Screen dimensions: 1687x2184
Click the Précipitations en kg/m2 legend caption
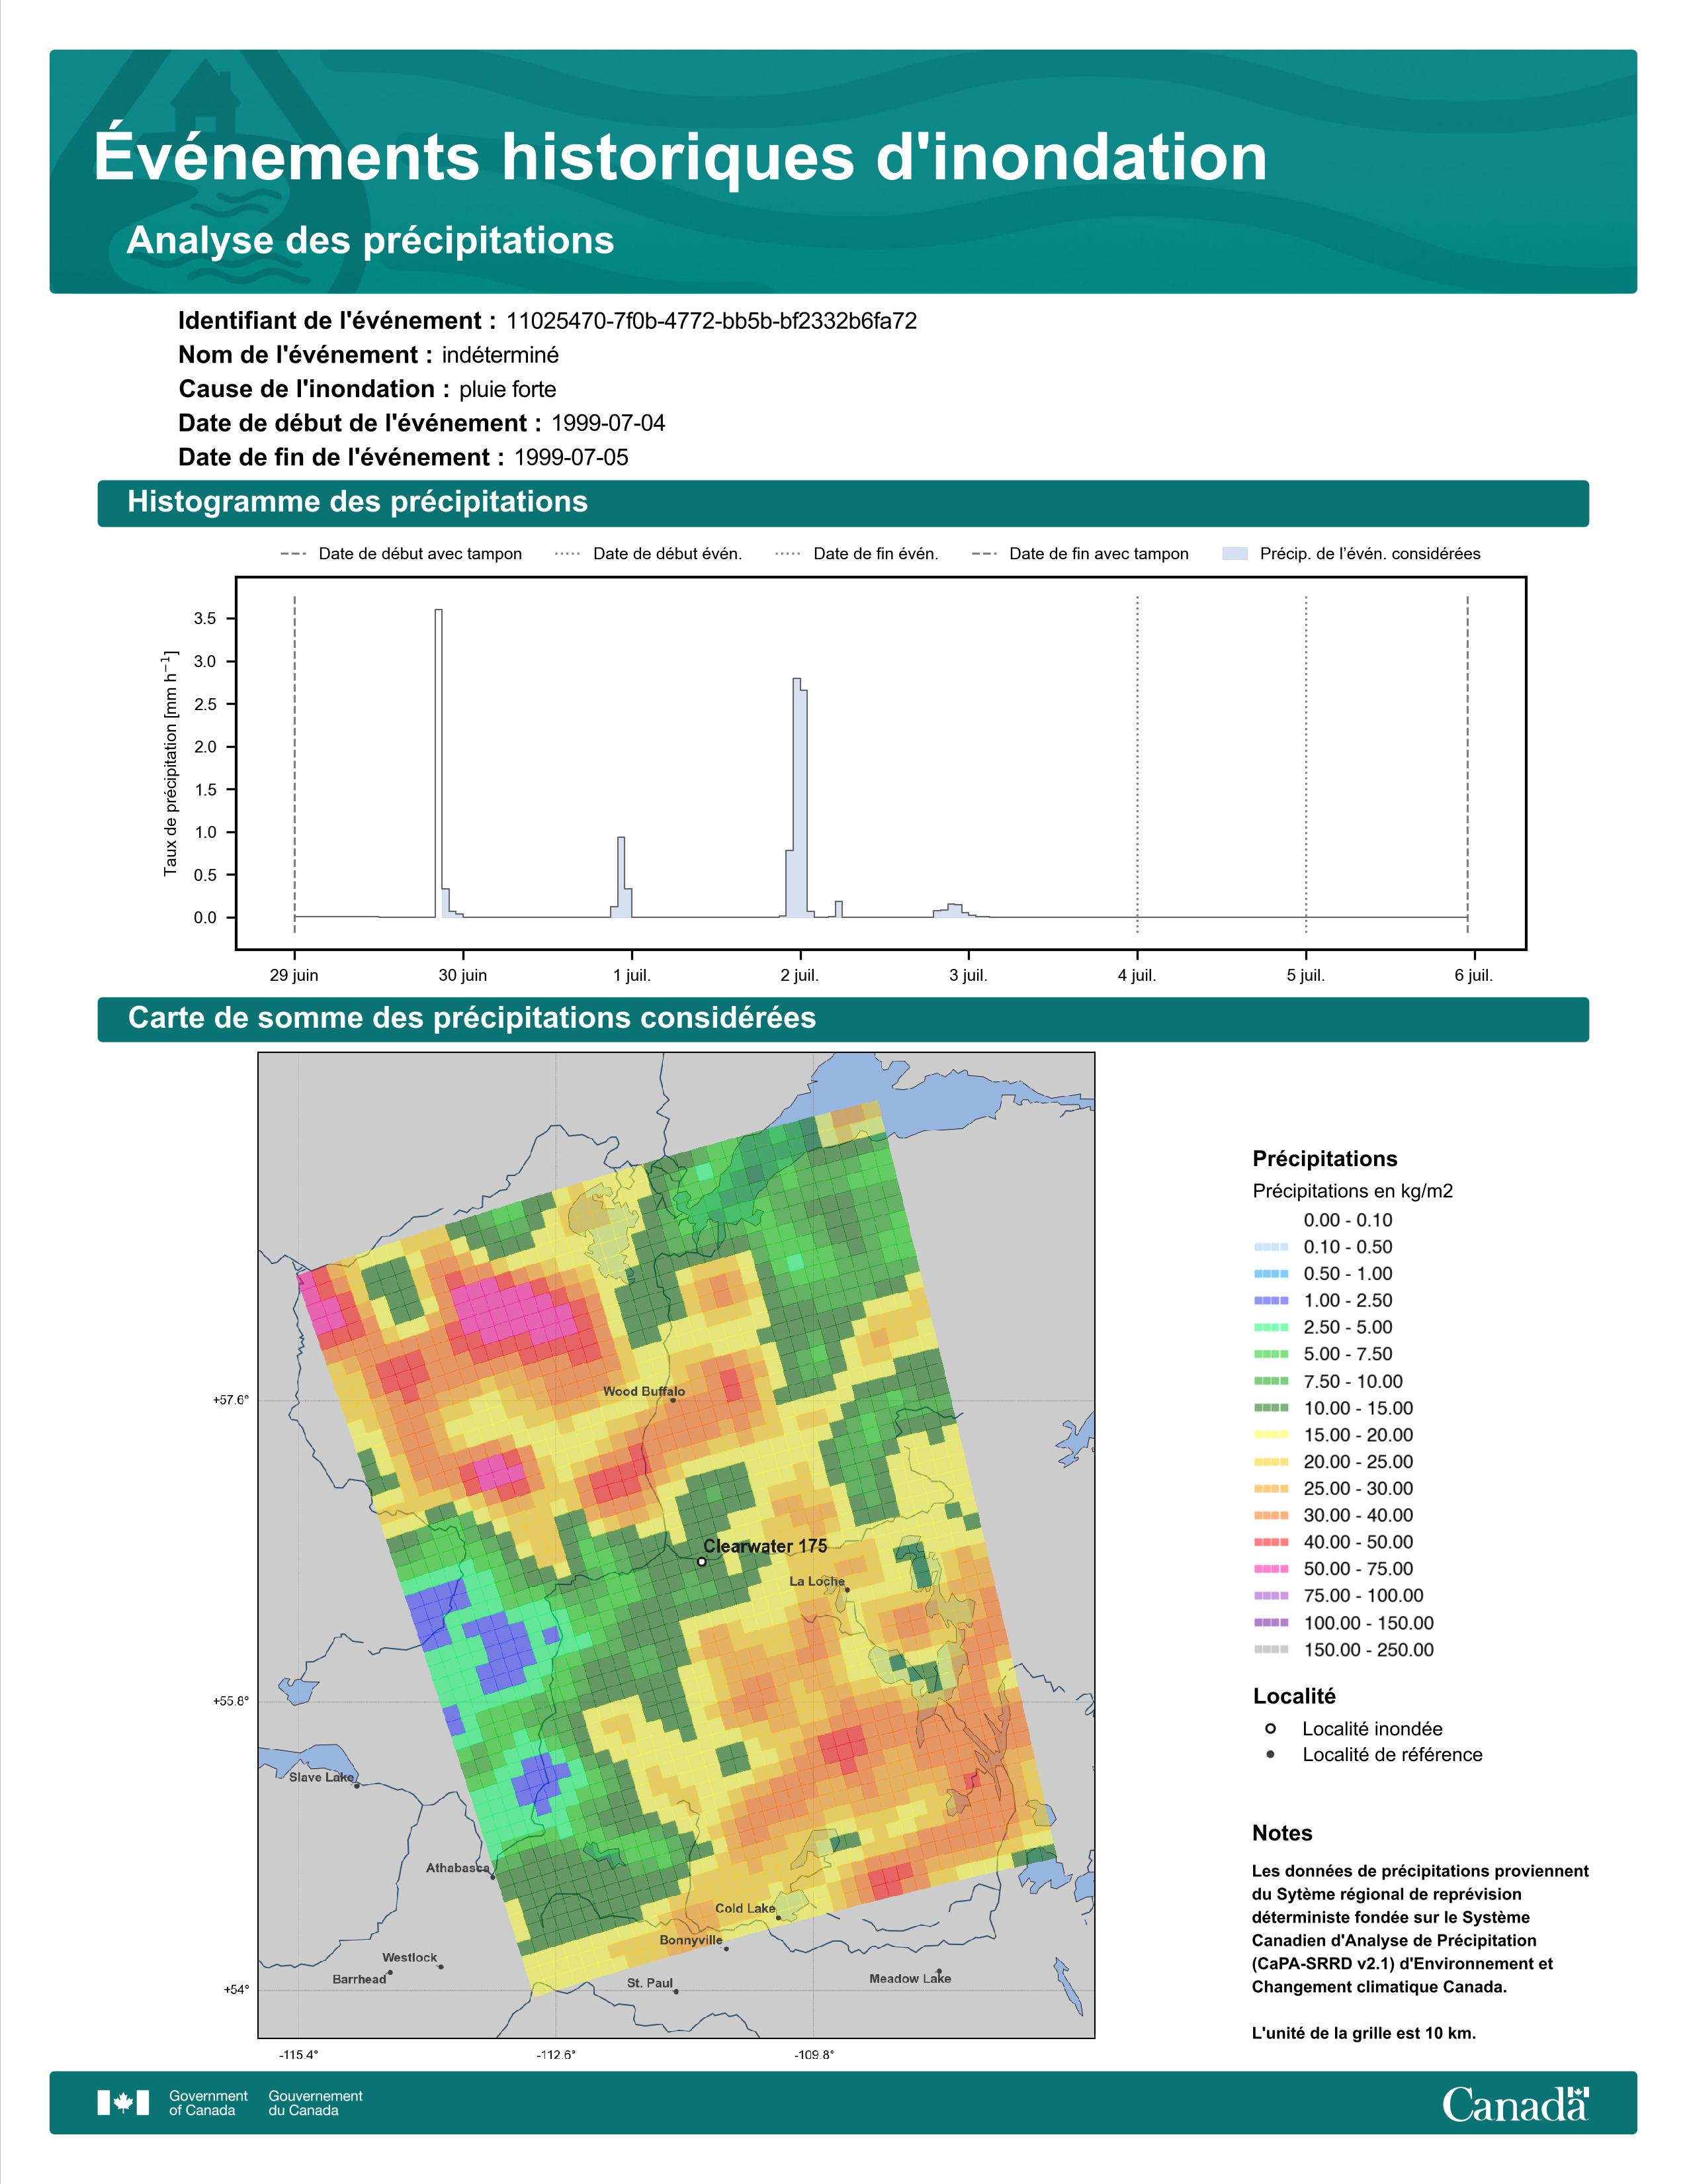pyautogui.click(x=1352, y=1191)
